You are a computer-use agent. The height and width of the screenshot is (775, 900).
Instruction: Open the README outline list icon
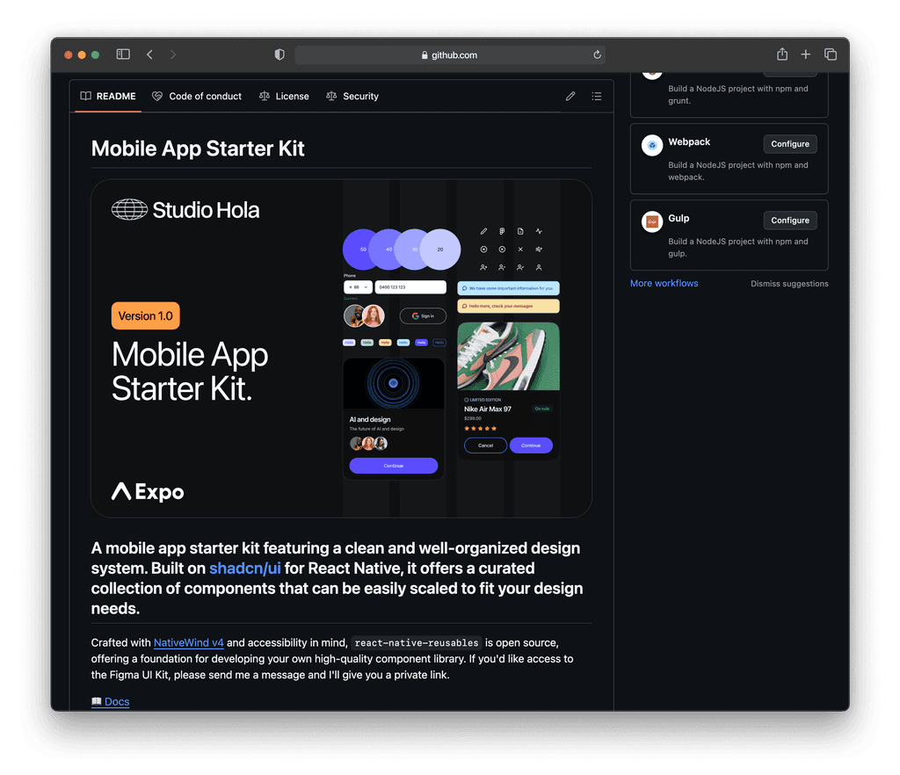597,96
